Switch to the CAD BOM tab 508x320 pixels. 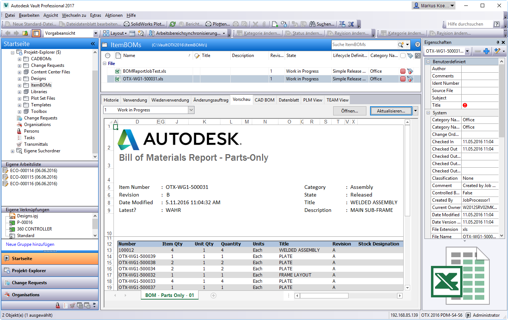point(264,100)
